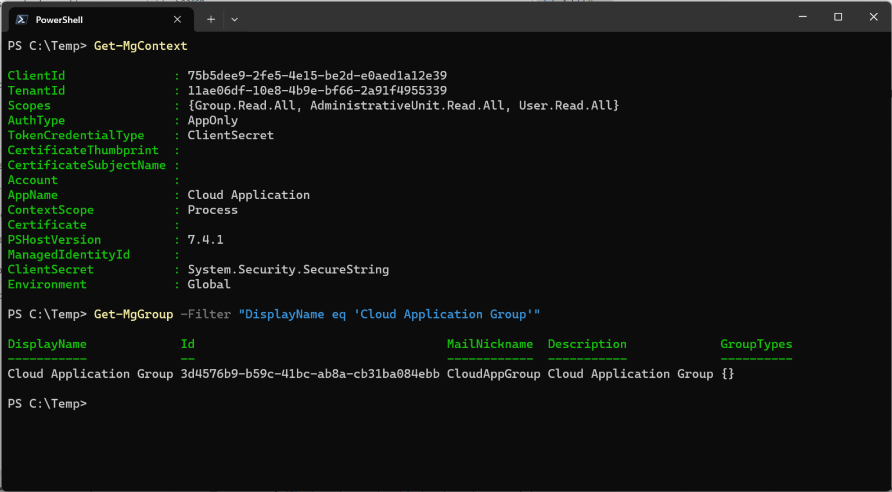Open a new tab with the plus button

tap(211, 20)
